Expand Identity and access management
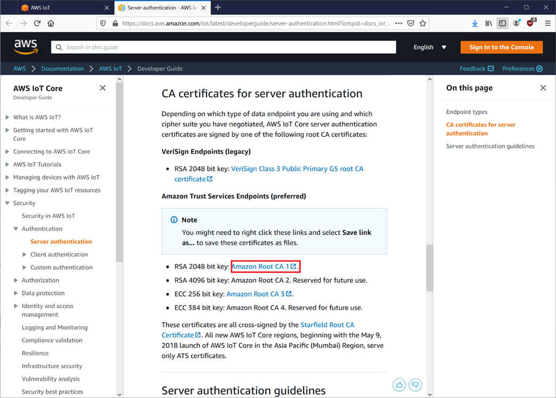Image resolution: width=556 pixels, height=398 pixels. [x=15, y=306]
